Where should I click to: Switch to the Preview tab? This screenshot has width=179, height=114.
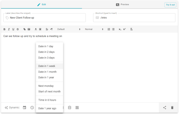(x=123, y=5)
